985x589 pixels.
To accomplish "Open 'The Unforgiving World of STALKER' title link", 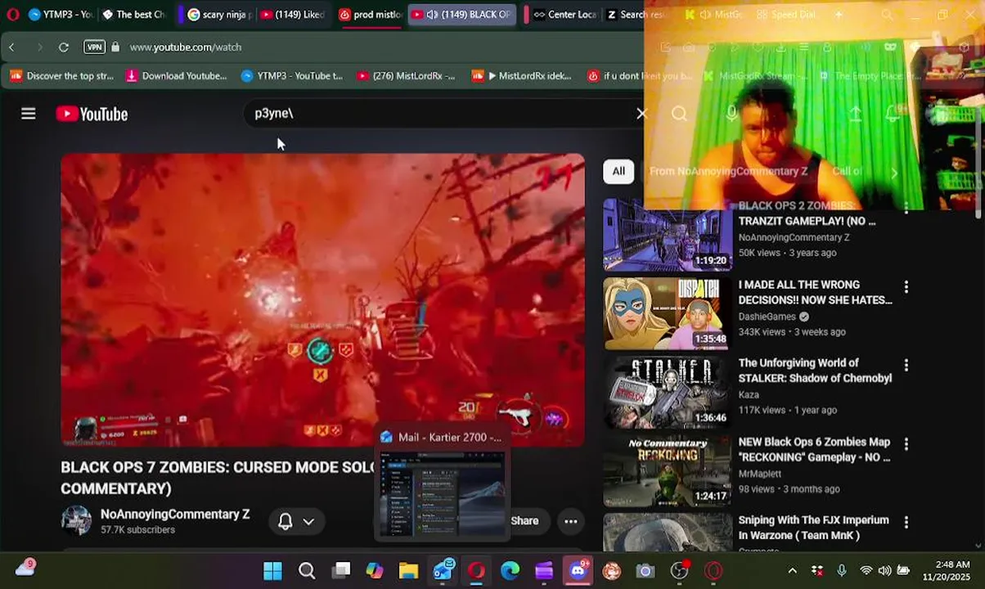I will point(815,371).
